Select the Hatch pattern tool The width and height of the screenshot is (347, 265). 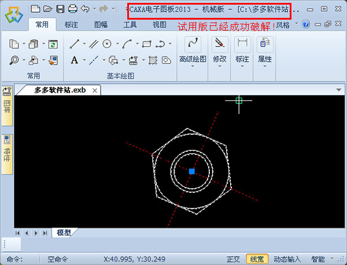point(153,59)
